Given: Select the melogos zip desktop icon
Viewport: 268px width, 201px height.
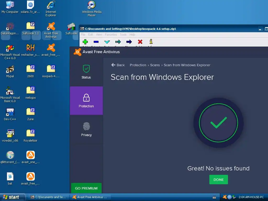Looking at the screenshot, I should point(30,93).
